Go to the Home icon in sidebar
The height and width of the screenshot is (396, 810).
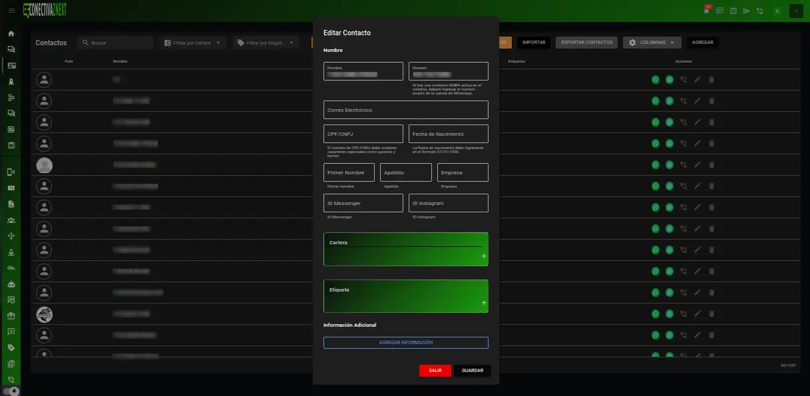coord(11,33)
